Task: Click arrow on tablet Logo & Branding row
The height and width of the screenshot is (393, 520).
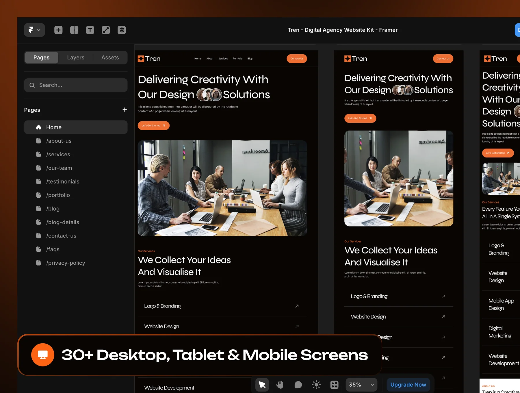Action: coord(443,296)
